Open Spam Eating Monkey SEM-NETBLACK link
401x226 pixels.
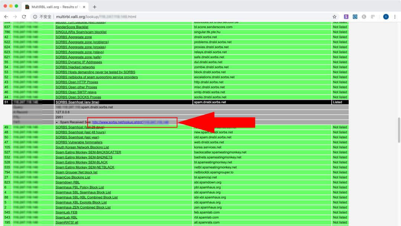[85, 167]
